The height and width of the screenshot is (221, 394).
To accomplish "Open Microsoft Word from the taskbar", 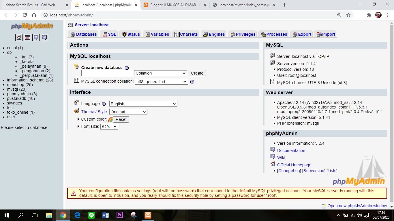I will click(x=106, y=215).
